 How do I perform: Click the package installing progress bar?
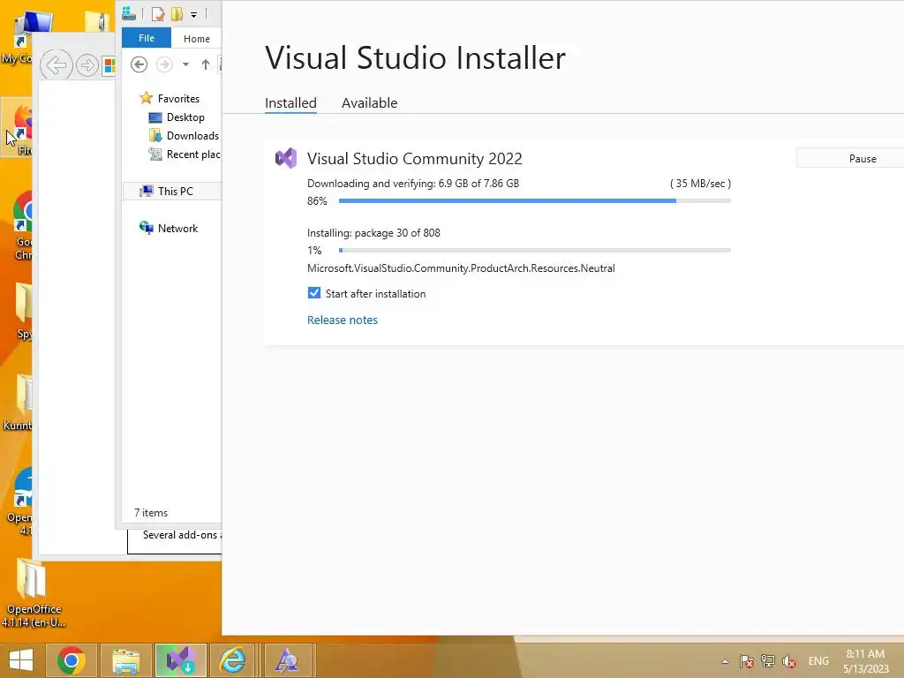[534, 250]
